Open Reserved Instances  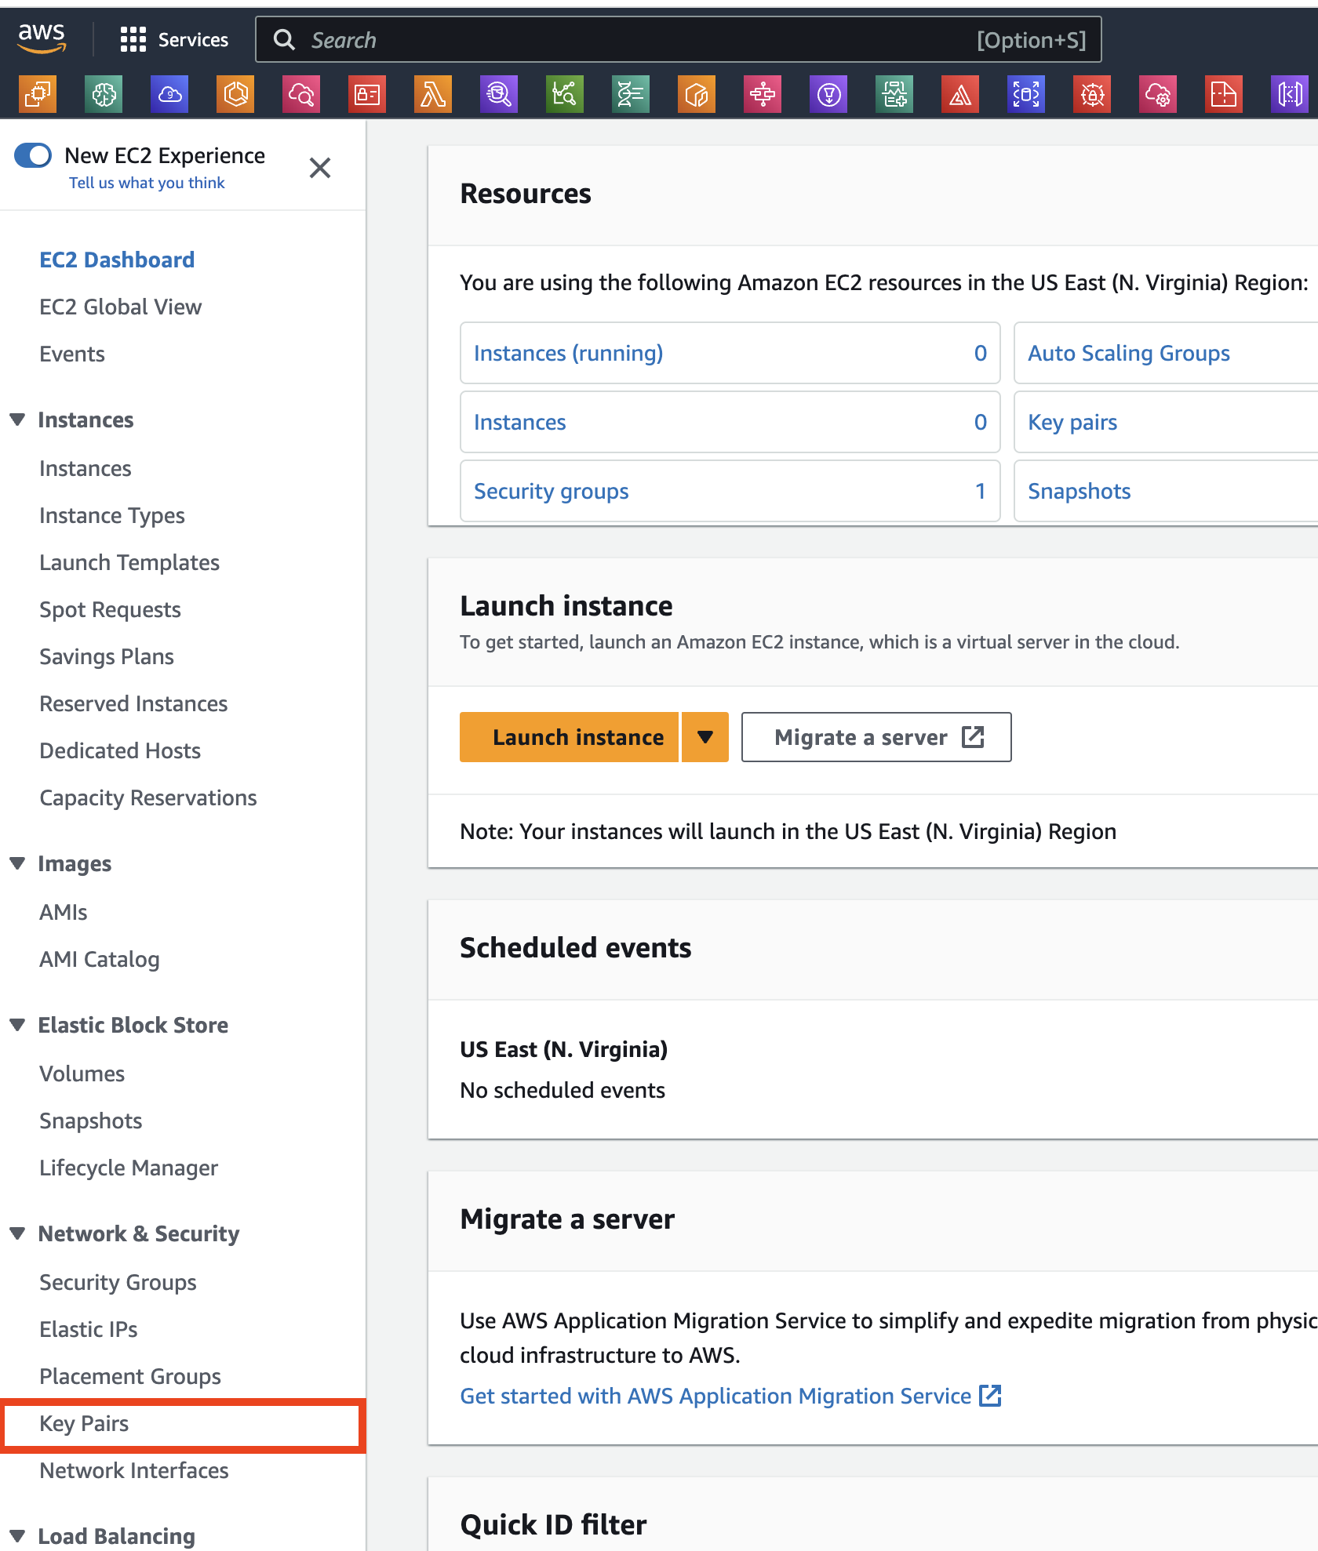coord(133,703)
